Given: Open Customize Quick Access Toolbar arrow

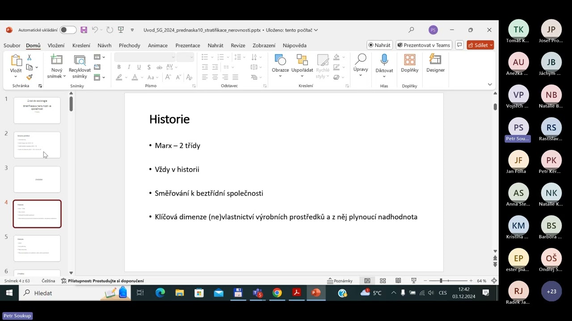Looking at the screenshot, I should click(132, 30).
